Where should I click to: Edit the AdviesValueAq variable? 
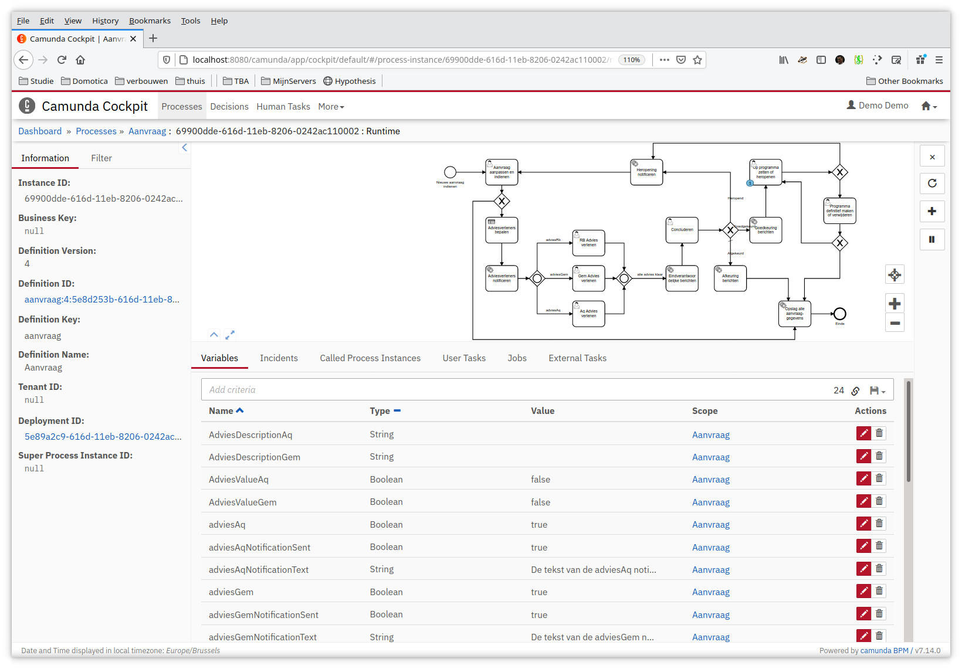click(x=863, y=478)
